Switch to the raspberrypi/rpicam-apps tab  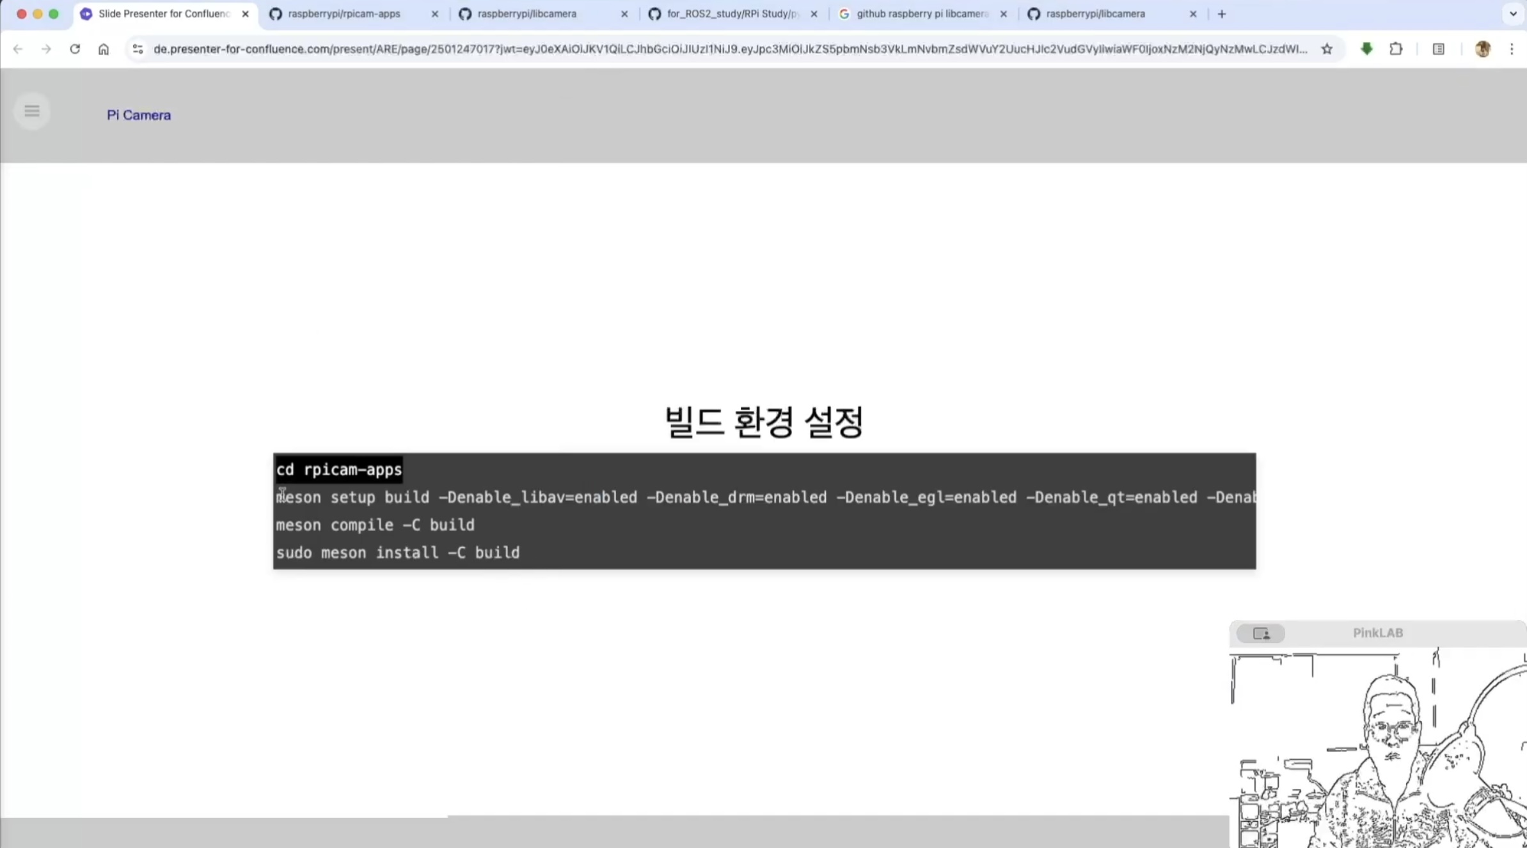(x=344, y=14)
